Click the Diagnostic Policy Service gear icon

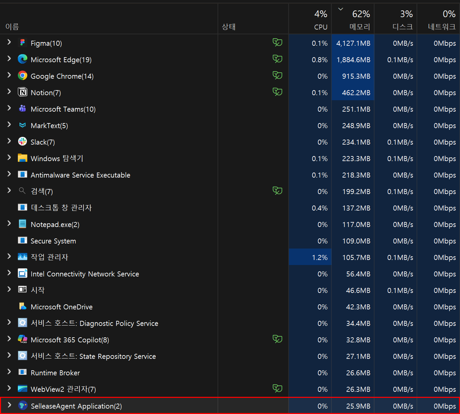tap(23, 323)
